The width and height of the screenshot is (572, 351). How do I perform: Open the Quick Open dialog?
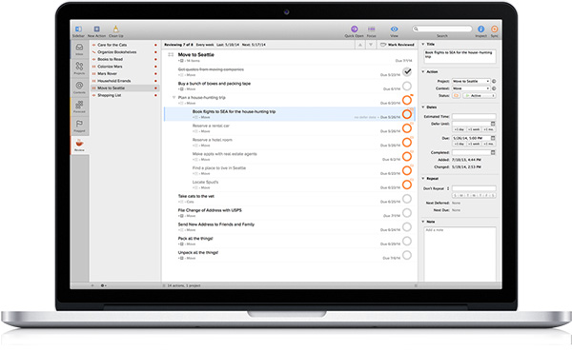click(x=354, y=31)
